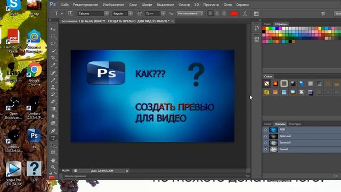The width and height of the screenshot is (341, 192).
Task: Align text right
Action: point(224,13)
